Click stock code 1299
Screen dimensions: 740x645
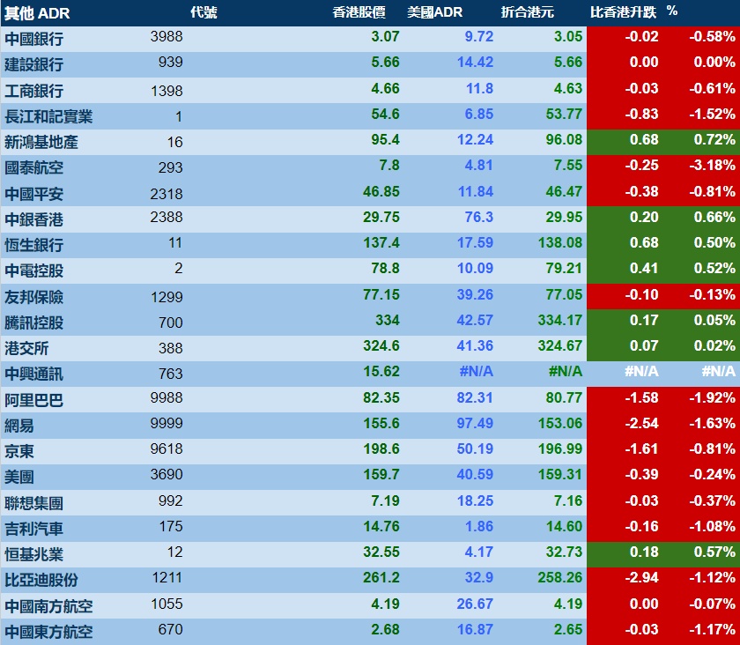166,297
